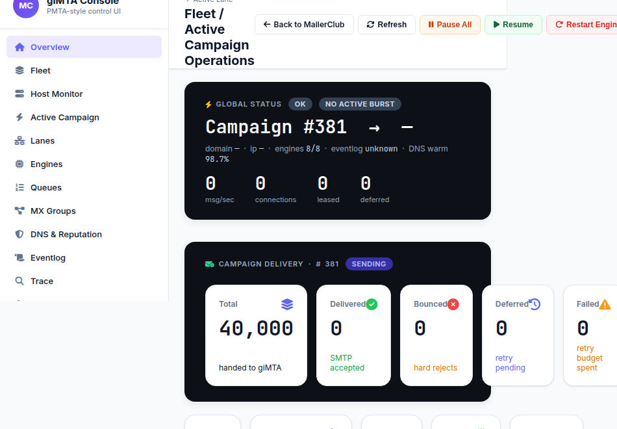This screenshot has width=617, height=429.
Task: Click the Active Campaign bolt icon
Action: (19, 117)
